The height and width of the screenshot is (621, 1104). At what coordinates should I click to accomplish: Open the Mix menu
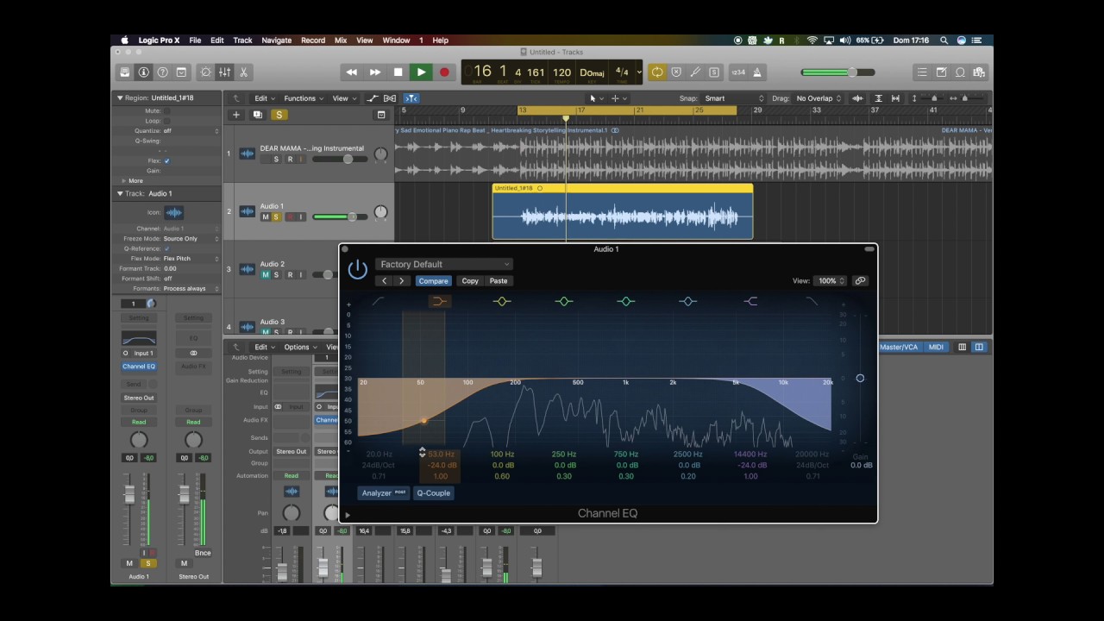341,41
